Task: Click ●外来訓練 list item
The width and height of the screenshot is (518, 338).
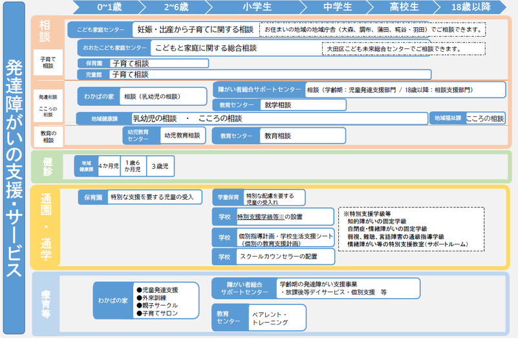Action: pyautogui.click(x=151, y=298)
